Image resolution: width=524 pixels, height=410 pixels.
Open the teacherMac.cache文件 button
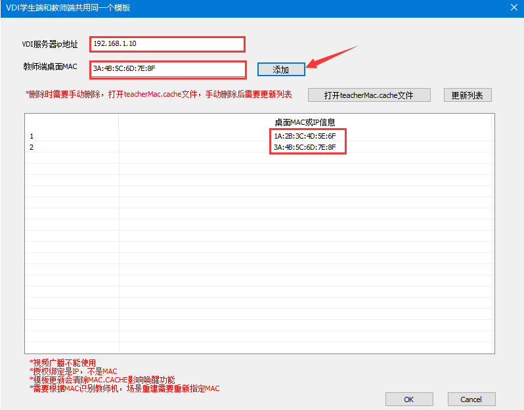click(368, 95)
